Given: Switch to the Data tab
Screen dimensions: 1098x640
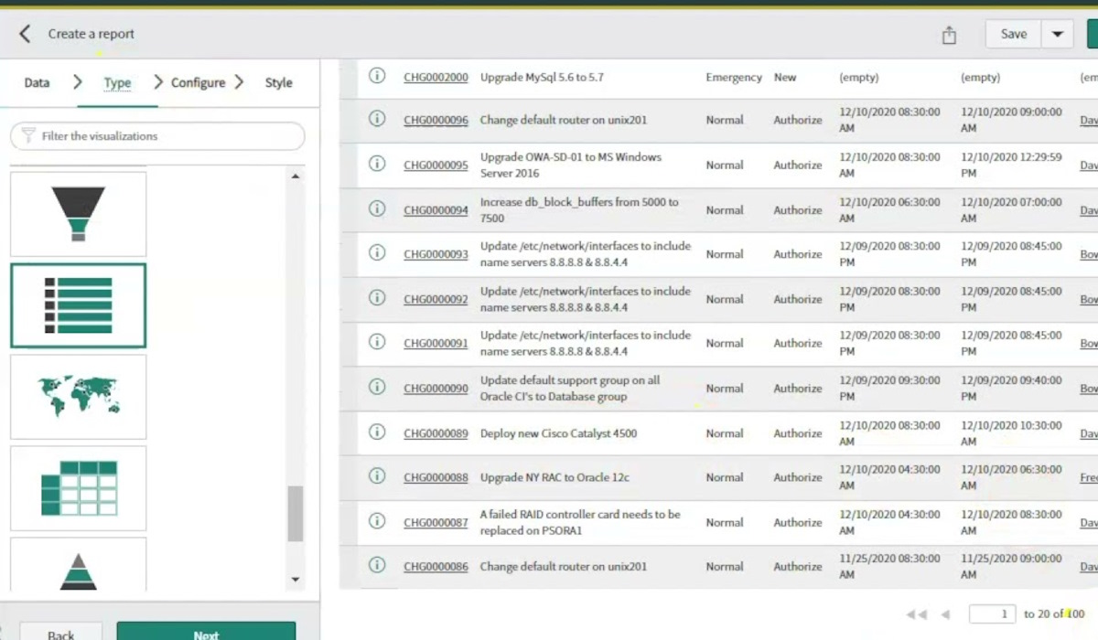Looking at the screenshot, I should pyautogui.click(x=37, y=82).
